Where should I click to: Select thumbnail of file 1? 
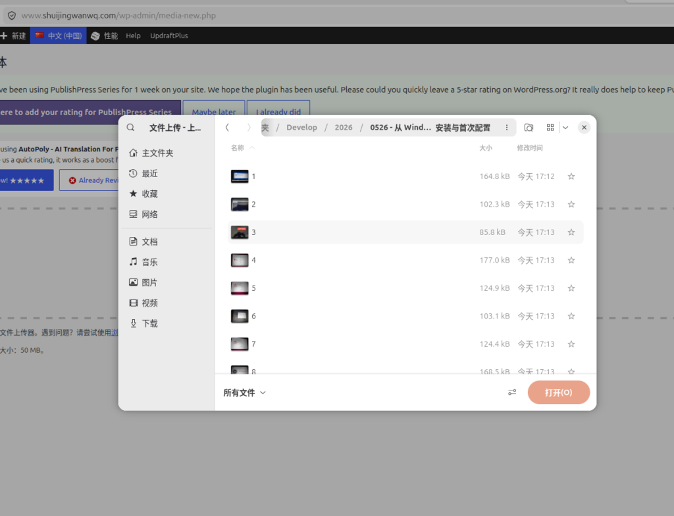(x=240, y=176)
